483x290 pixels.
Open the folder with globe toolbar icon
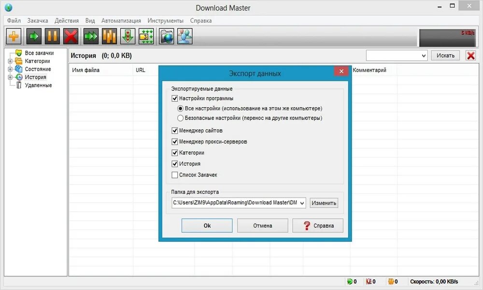166,36
